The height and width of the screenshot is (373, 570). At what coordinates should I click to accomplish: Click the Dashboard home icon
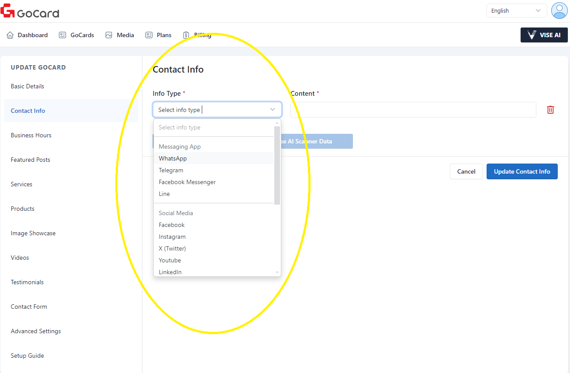[10, 35]
